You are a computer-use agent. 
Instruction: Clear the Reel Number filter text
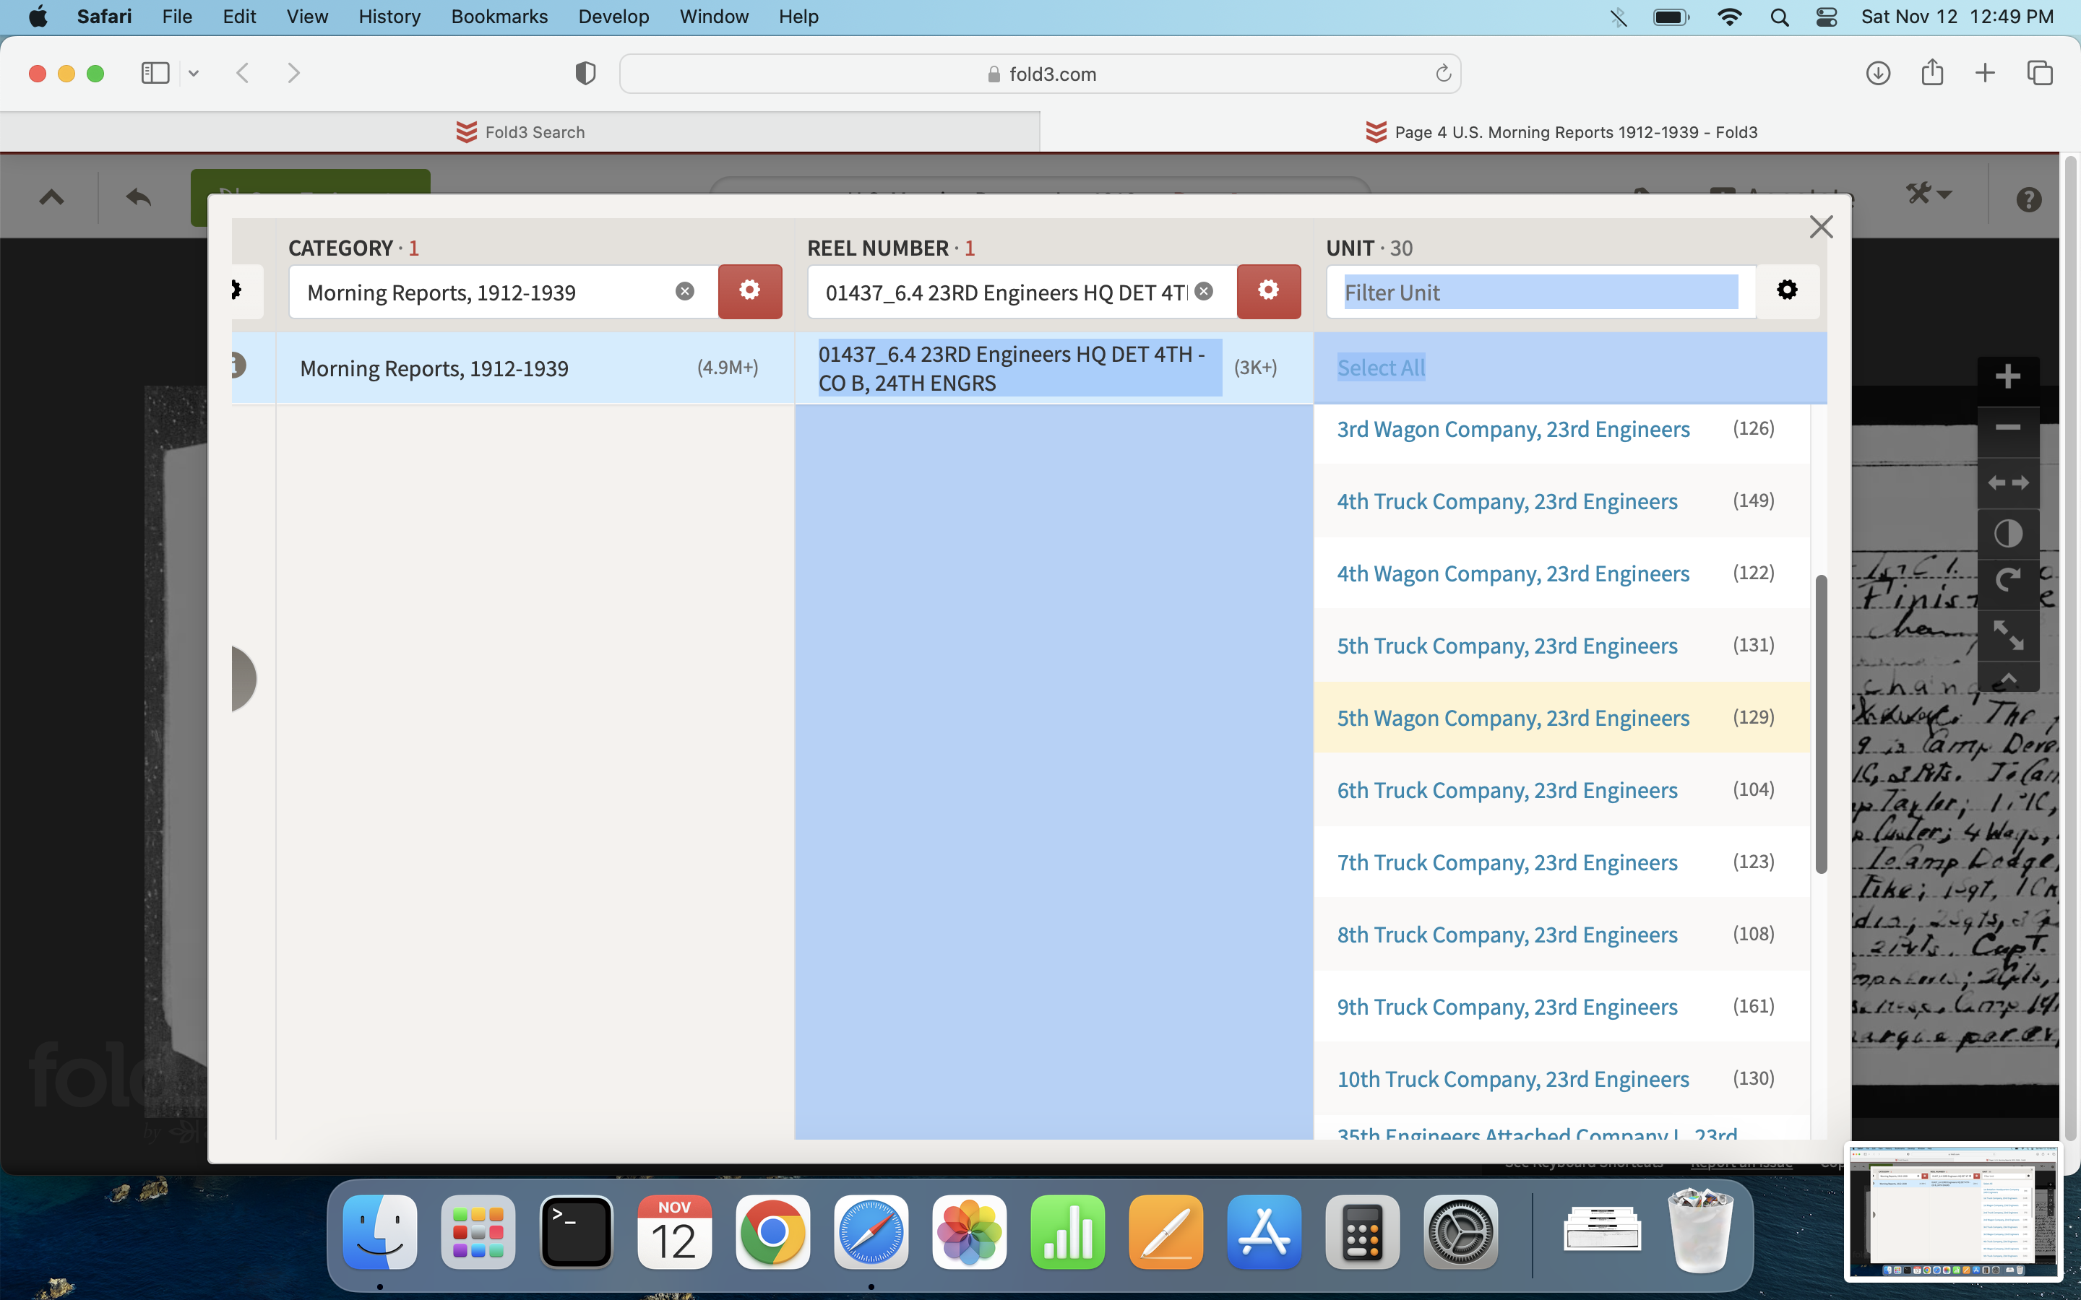1204,292
